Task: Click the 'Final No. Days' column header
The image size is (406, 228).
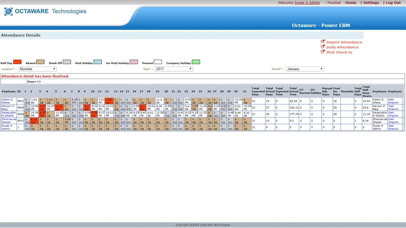Action: [337, 92]
